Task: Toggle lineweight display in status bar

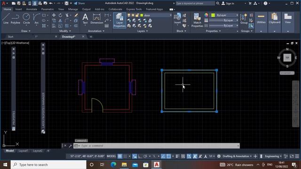Action: 177,156
